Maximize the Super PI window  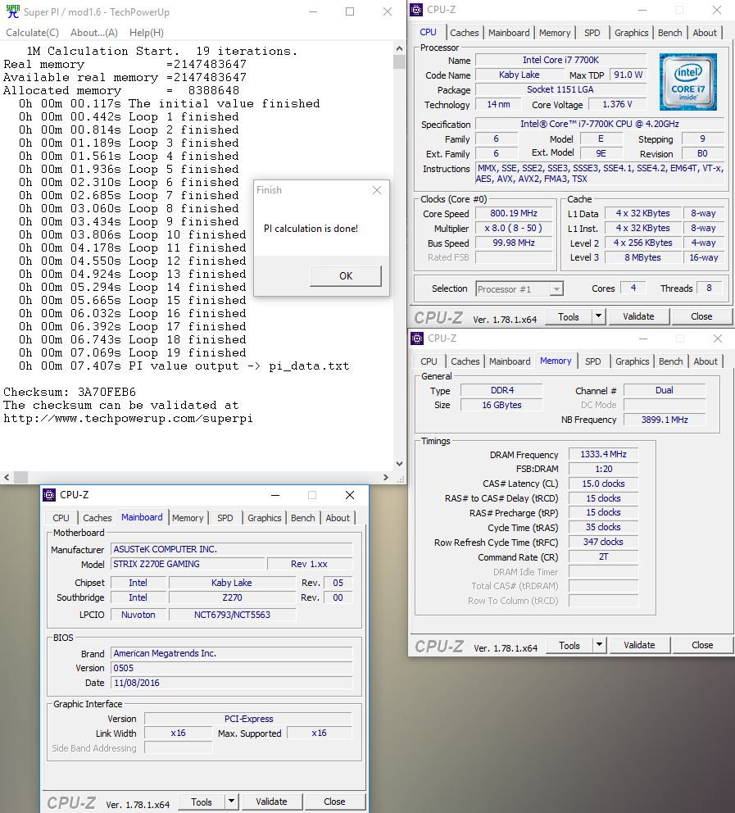point(350,11)
